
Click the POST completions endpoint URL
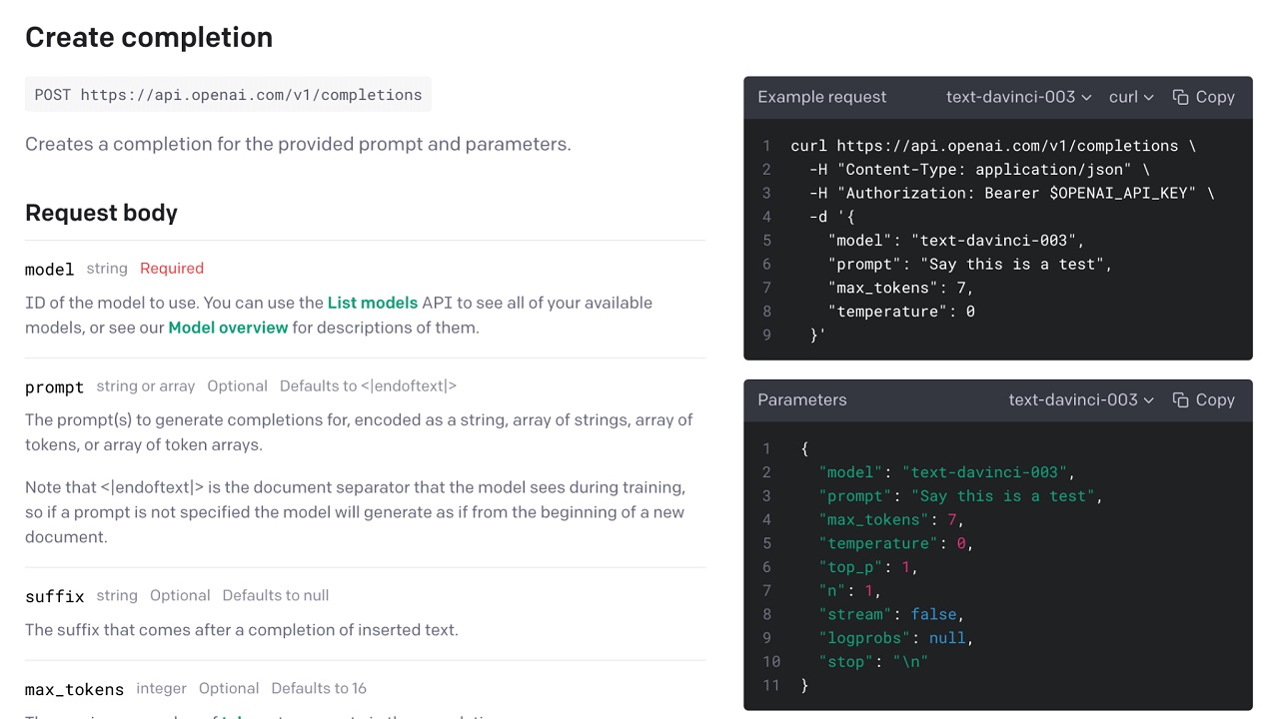pyautogui.click(x=228, y=95)
